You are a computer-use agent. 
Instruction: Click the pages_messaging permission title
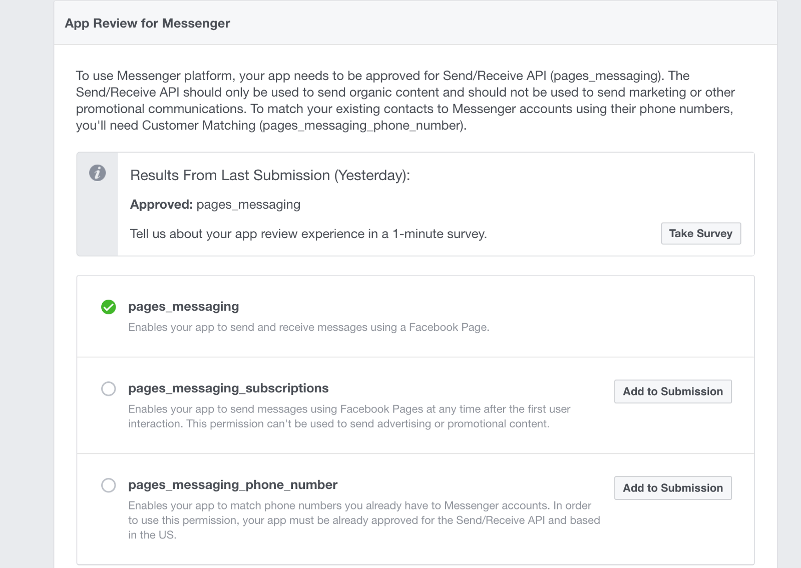(183, 306)
